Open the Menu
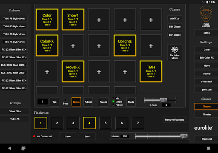 click(207, 33)
